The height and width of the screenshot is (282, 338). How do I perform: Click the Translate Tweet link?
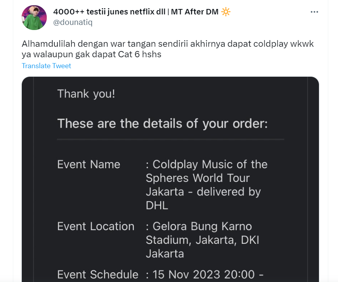[x=46, y=66]
